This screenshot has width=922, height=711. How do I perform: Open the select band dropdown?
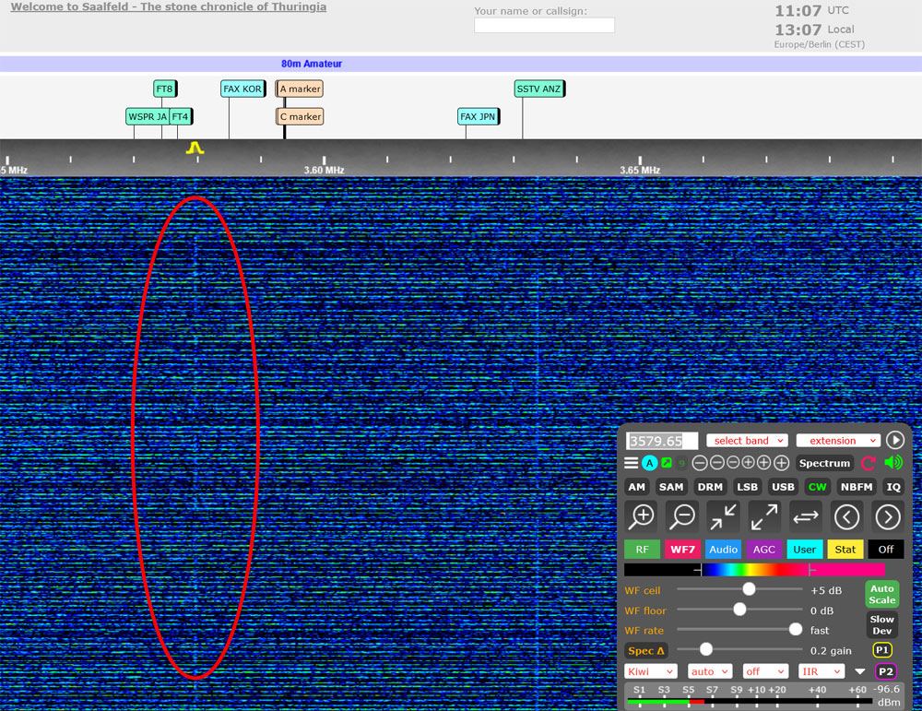click(747, 441)
